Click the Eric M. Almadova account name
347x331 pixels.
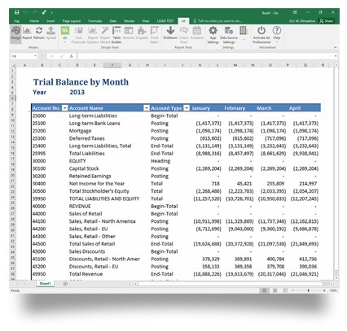click(x=302, y=21)
